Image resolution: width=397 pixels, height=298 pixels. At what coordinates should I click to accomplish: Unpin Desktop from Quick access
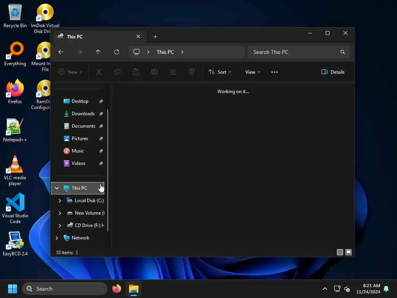coord(101,101)
